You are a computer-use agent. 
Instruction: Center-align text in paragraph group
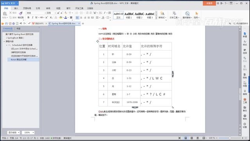pyautogui.click(x=81, y=18)
